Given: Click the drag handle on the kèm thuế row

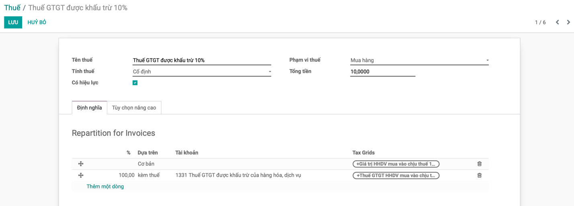Looking at the screenshot, I should 81,175.
